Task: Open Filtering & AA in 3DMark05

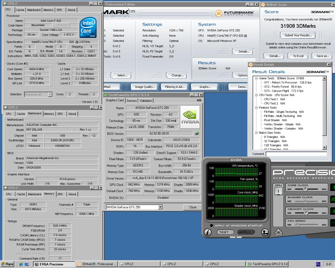Action: [x=175, y=87]
